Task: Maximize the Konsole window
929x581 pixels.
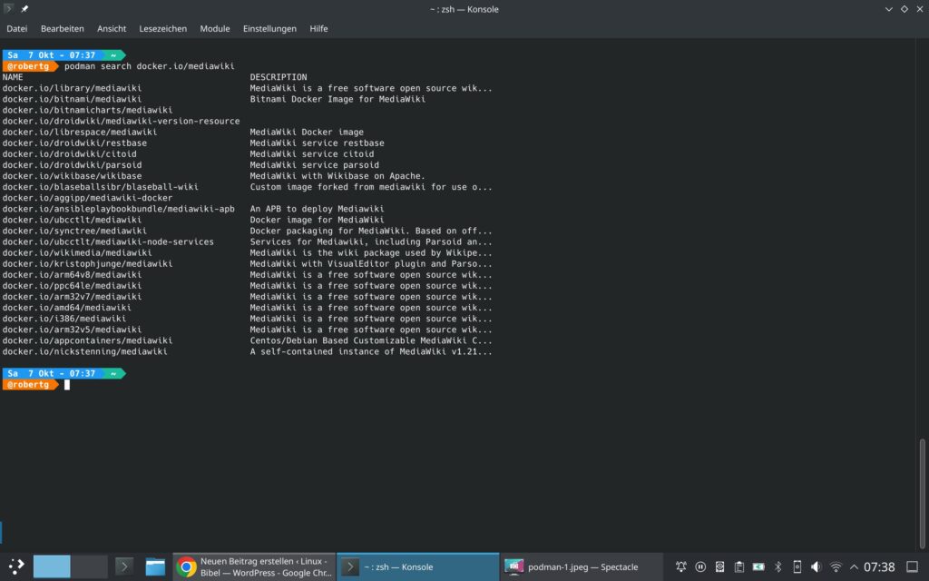Action: pyautogui.click(x=905, y=9)
